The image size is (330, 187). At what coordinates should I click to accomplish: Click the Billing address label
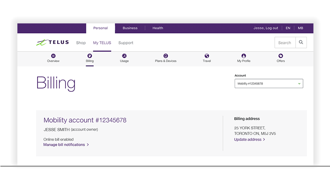247,118
